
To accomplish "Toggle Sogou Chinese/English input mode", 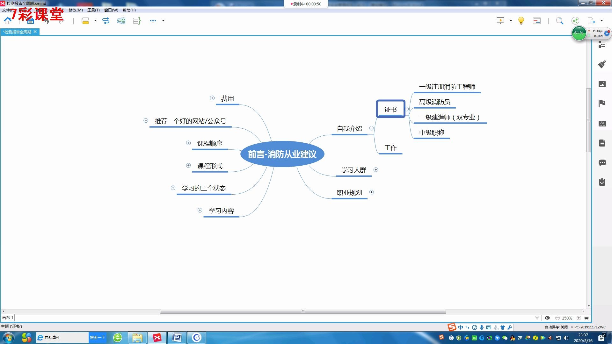I will [461, 327].
